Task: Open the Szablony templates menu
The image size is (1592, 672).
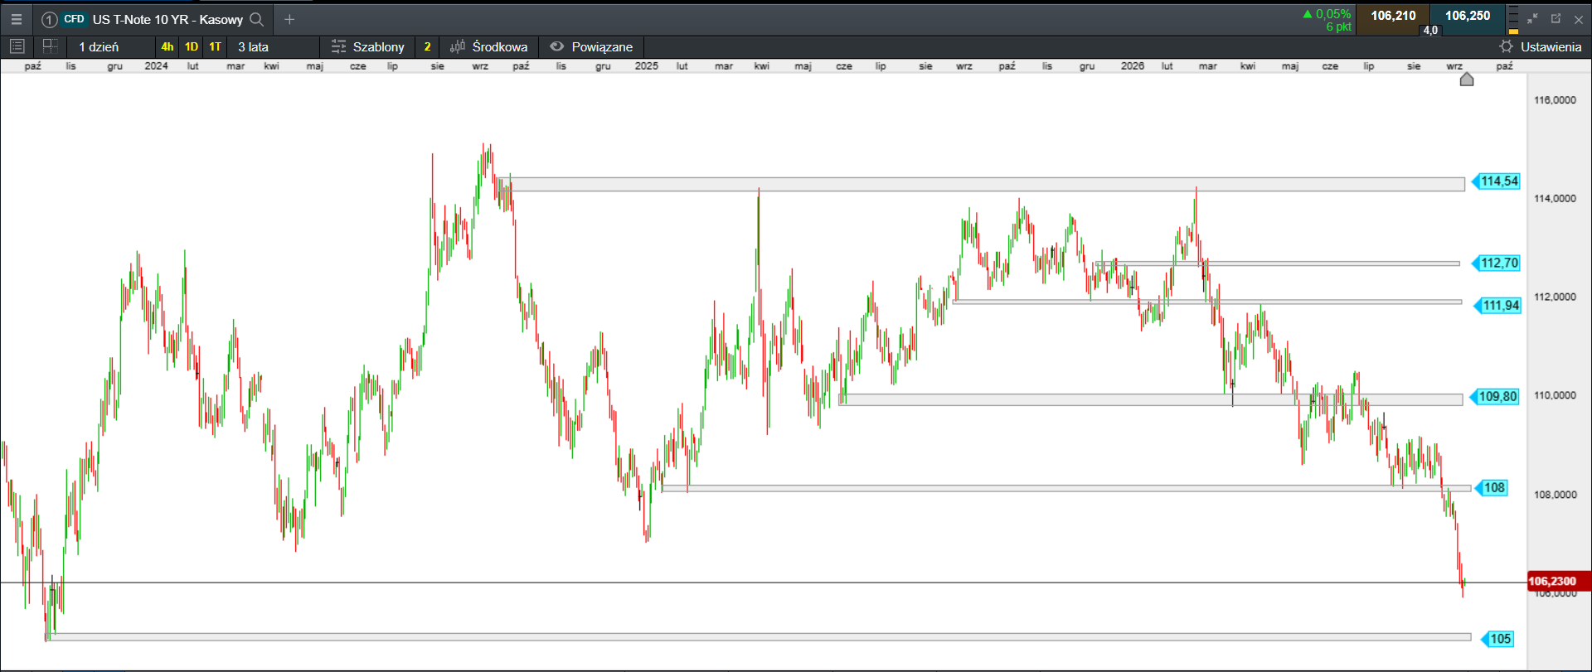Action: point(368,46)
